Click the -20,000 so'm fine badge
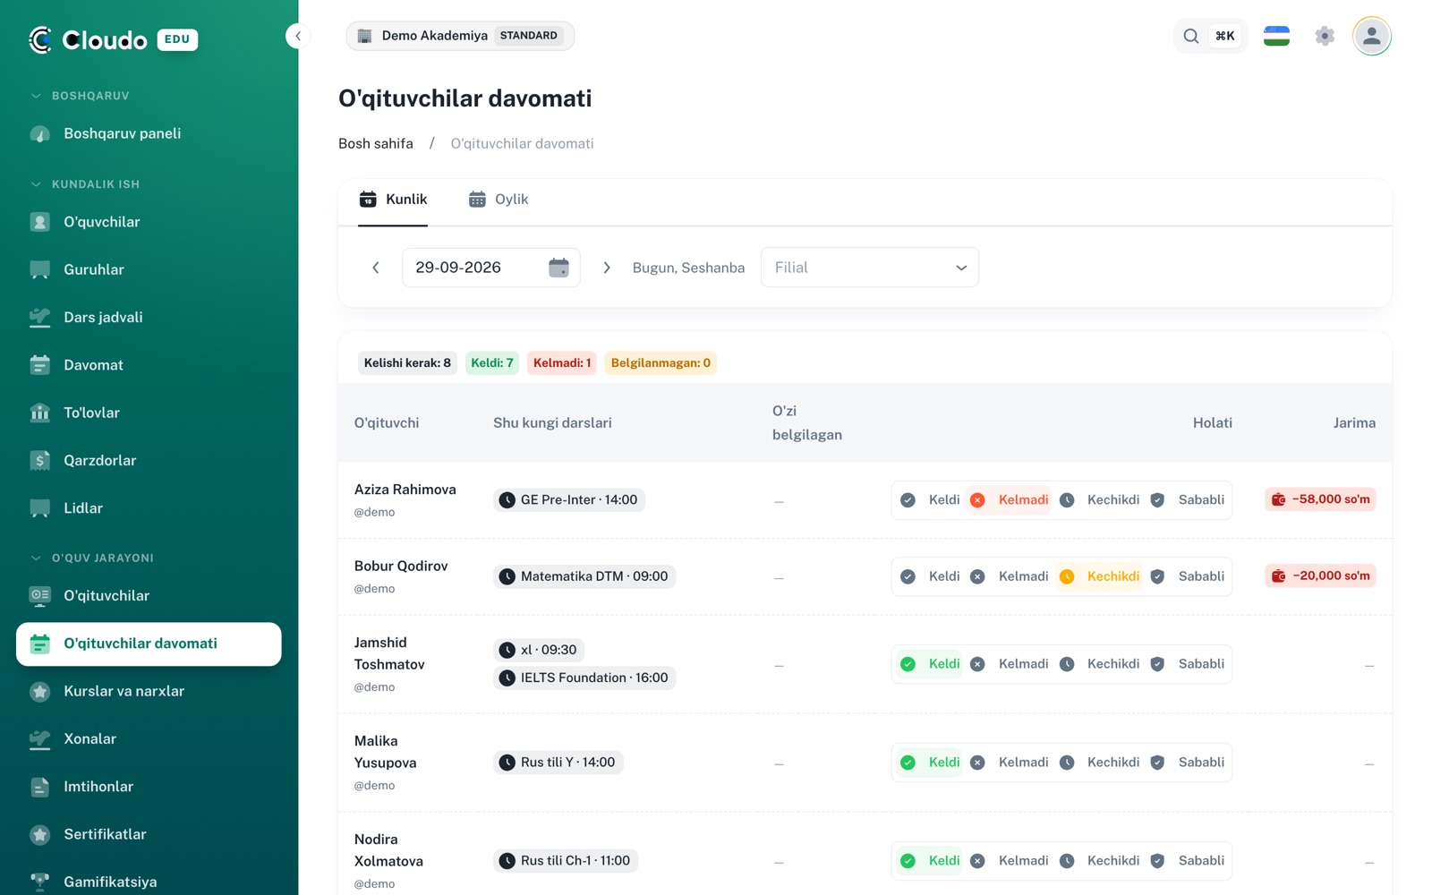The height and width of the screenshot is (895, 1432). tap(1320, 576)
